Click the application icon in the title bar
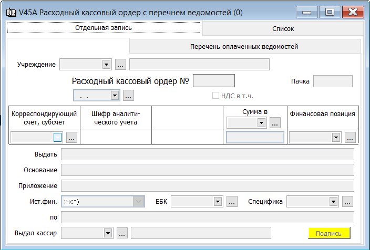Viewport: 370px width, 250px height. [11, 12]
